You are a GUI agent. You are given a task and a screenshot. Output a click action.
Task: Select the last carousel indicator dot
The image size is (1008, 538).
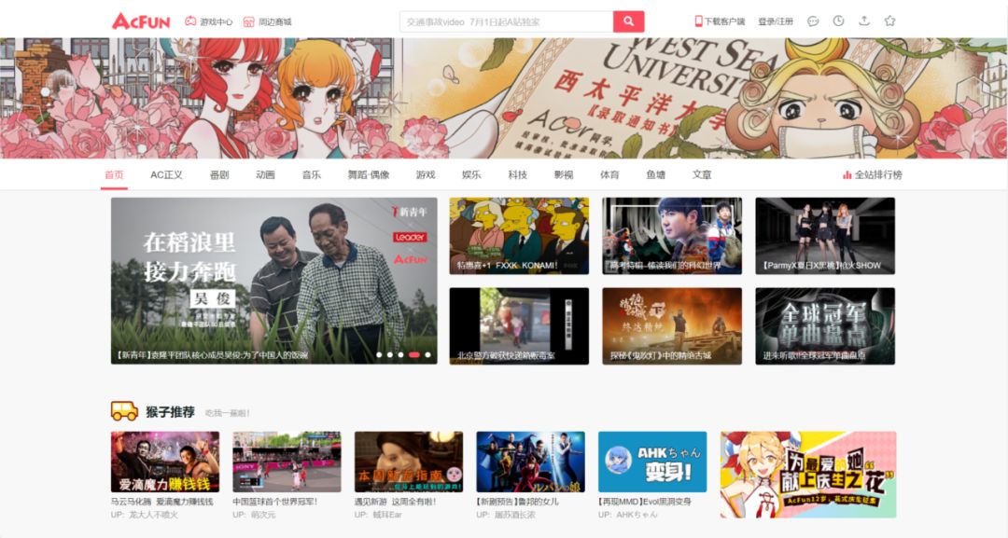[428, 355]
